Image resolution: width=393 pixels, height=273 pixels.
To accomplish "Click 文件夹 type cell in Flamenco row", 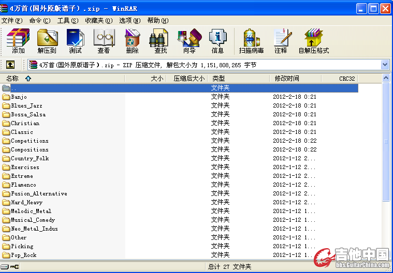I will pyautogui.click(x=220, y=185).
